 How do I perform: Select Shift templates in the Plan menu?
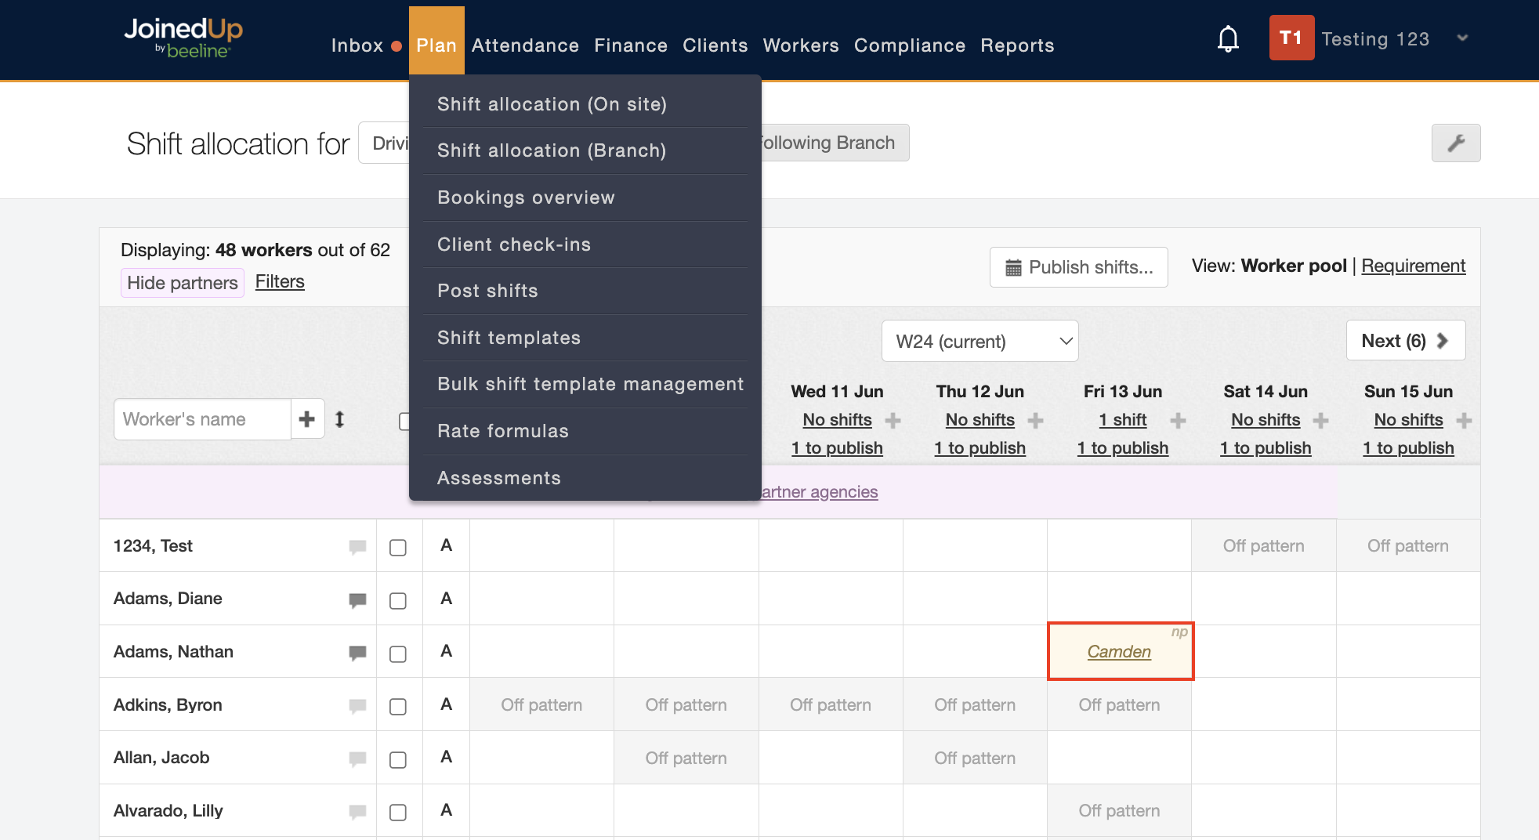[x=509, y=338]
